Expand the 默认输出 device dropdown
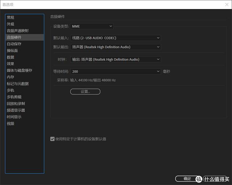The height and width of the screenshot is (185, 232). click(x=115, y=47)
